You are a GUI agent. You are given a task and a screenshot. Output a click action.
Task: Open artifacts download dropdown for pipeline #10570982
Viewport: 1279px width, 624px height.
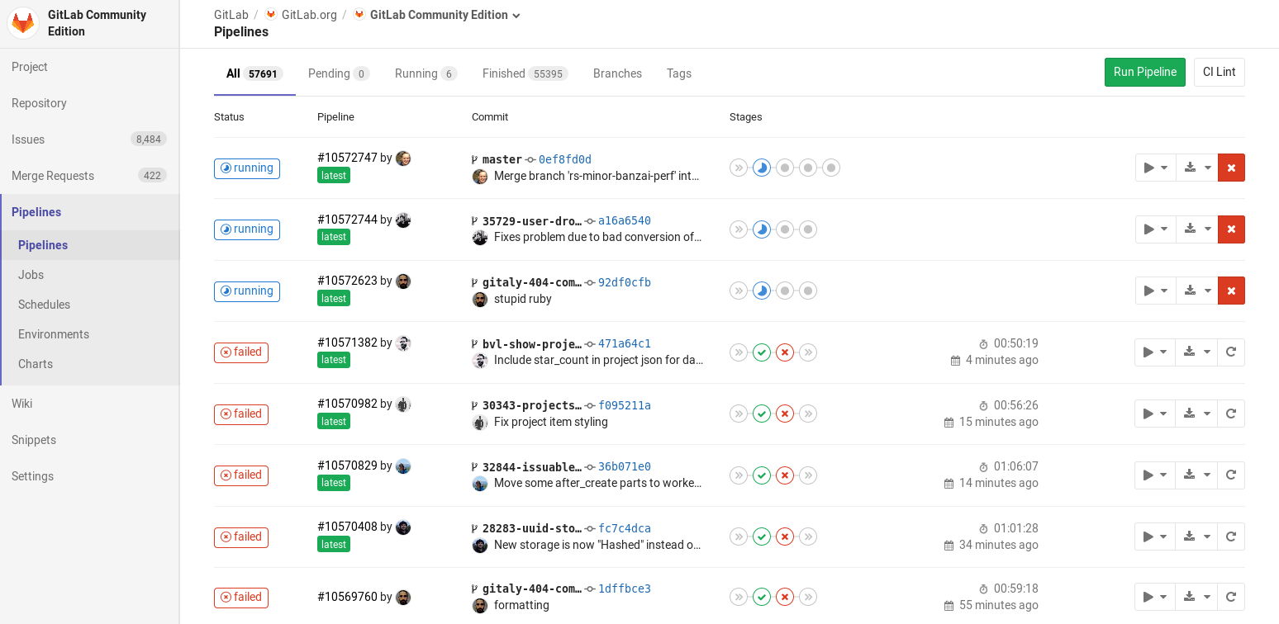[1196, 414]
